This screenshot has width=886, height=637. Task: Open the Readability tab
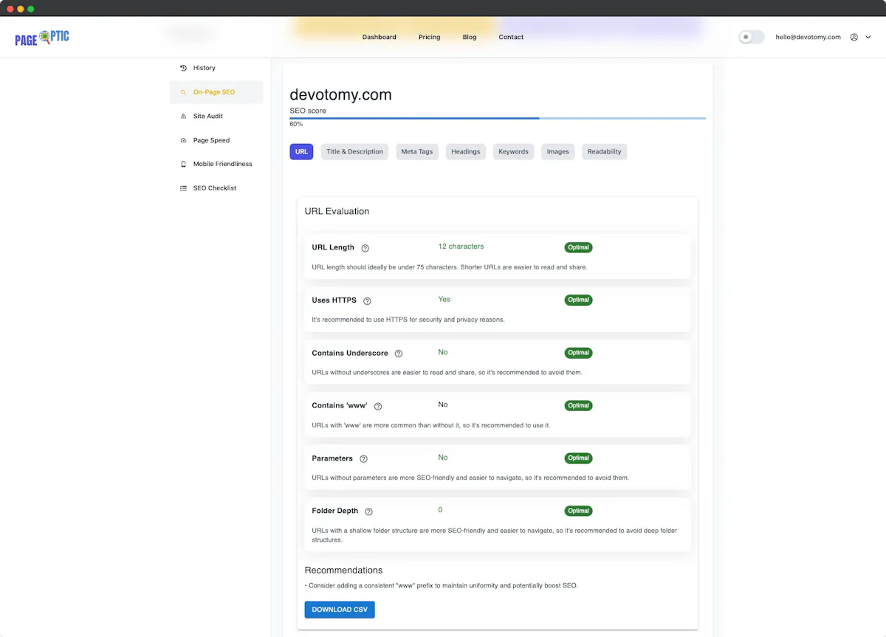click(x=605, y=152)
